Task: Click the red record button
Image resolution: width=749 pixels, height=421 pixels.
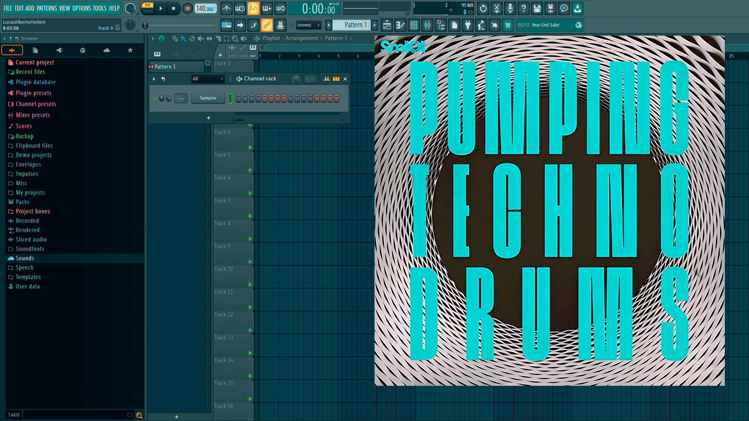Action: pyautogui.click(x=188, y=8)
